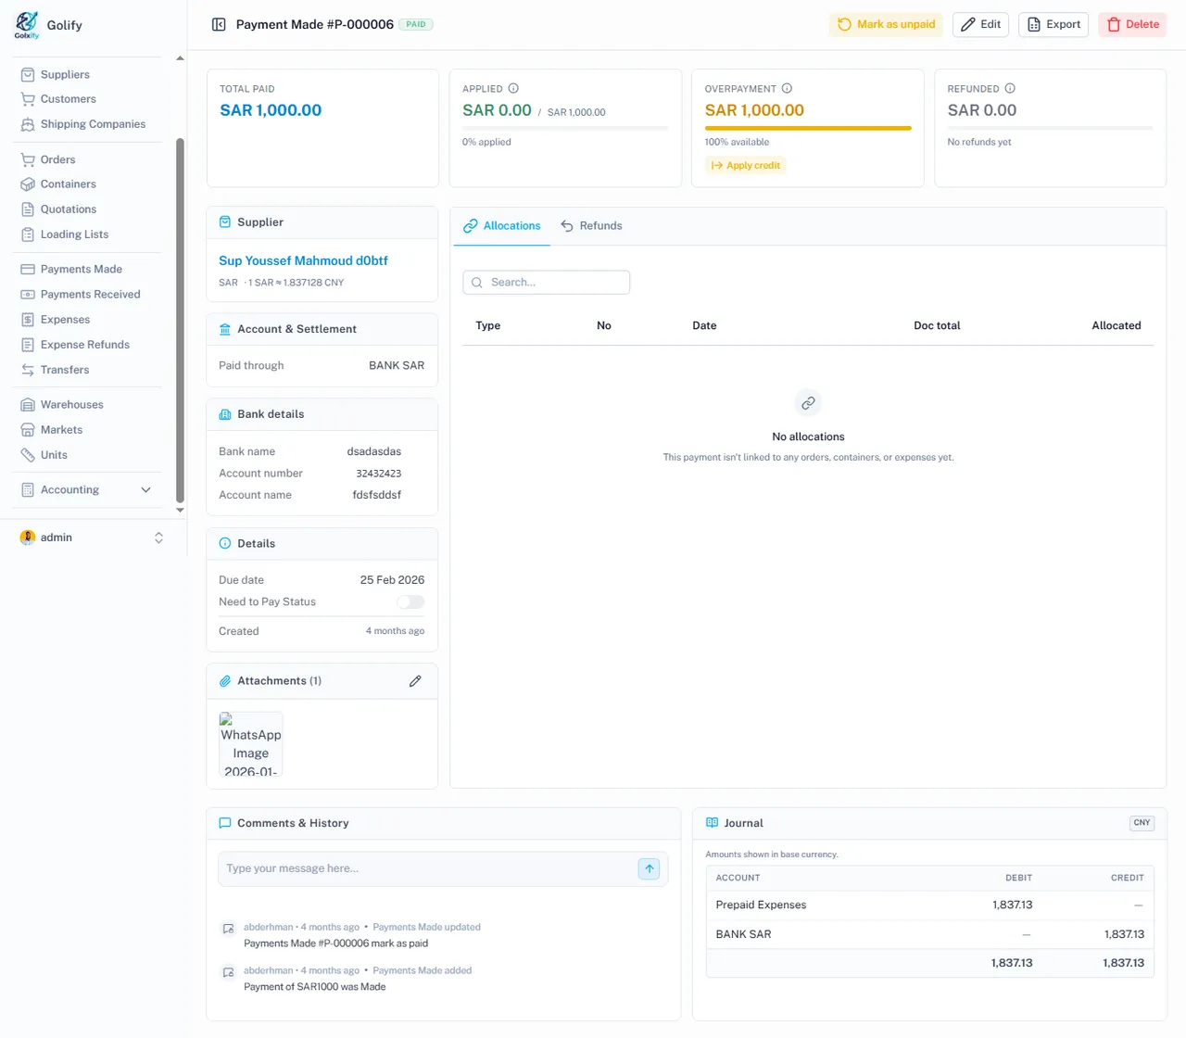Click the PAID status badge
The width and height of the screenshot is (1186, 1038).
[416, 25]
